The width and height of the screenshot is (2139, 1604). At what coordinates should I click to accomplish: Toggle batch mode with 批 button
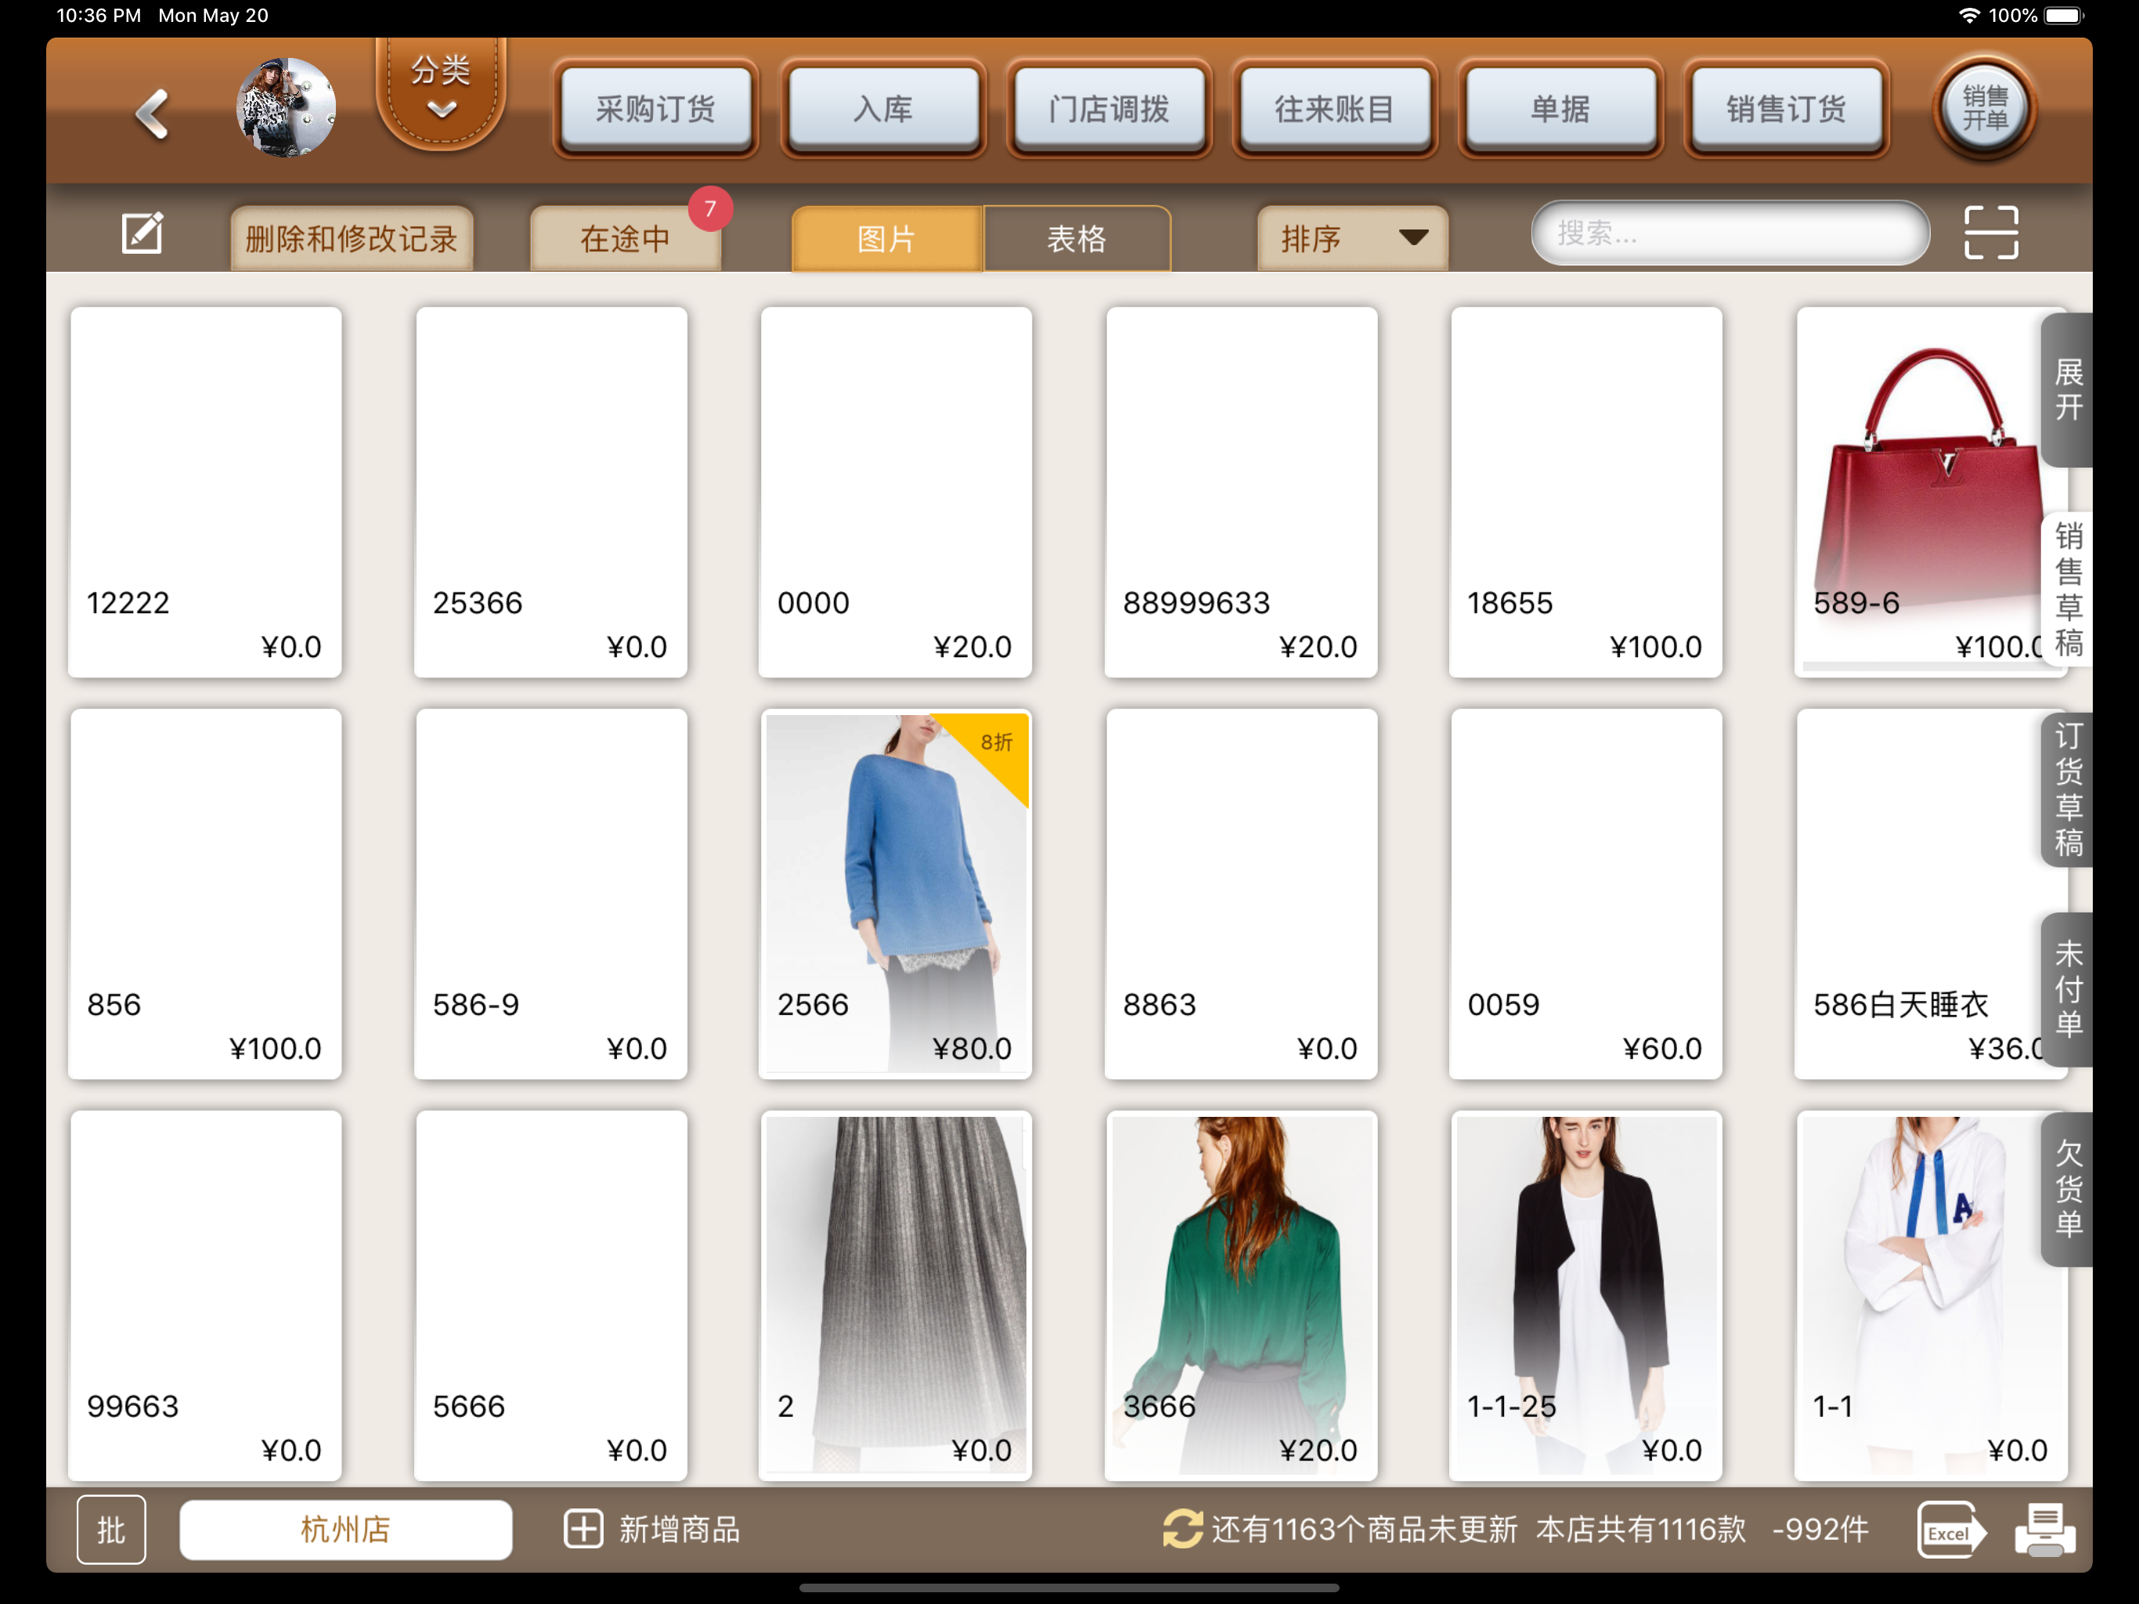point(111,1530)
